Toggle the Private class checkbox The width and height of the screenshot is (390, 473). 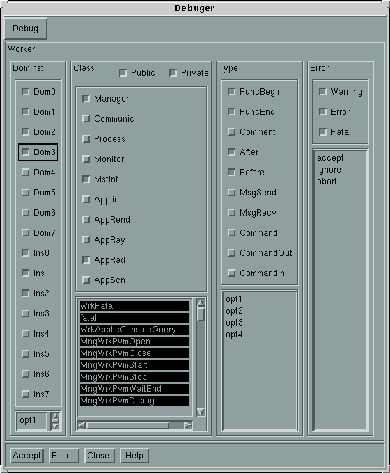coord(173,73)
